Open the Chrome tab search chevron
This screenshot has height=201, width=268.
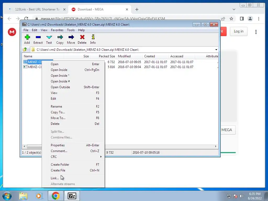(x=234, y=9)
